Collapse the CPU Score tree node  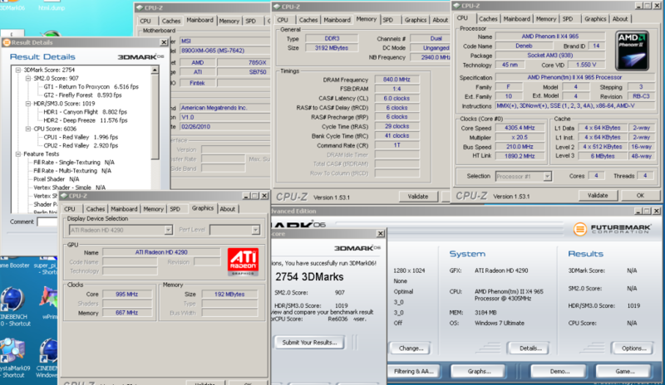pyautogui.click(x=27, y=128)
